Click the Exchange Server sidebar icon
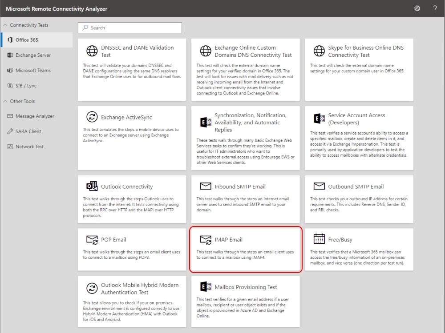The height and width of the screenshot is (333, 445). tap(10, 55)
